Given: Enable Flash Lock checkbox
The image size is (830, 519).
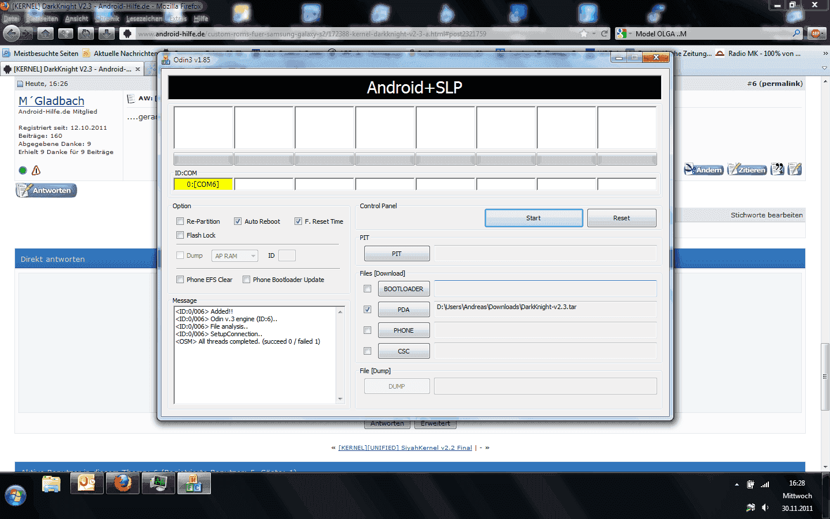Looking at the screenshot, I should click(180, 235).
